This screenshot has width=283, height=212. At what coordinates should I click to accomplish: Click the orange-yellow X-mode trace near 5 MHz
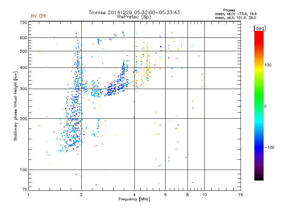point(148,63)
